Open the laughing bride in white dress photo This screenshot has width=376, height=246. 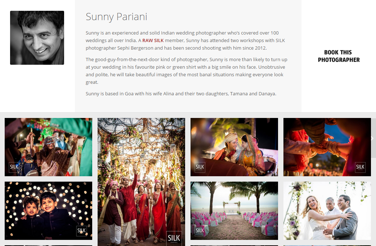327,211
